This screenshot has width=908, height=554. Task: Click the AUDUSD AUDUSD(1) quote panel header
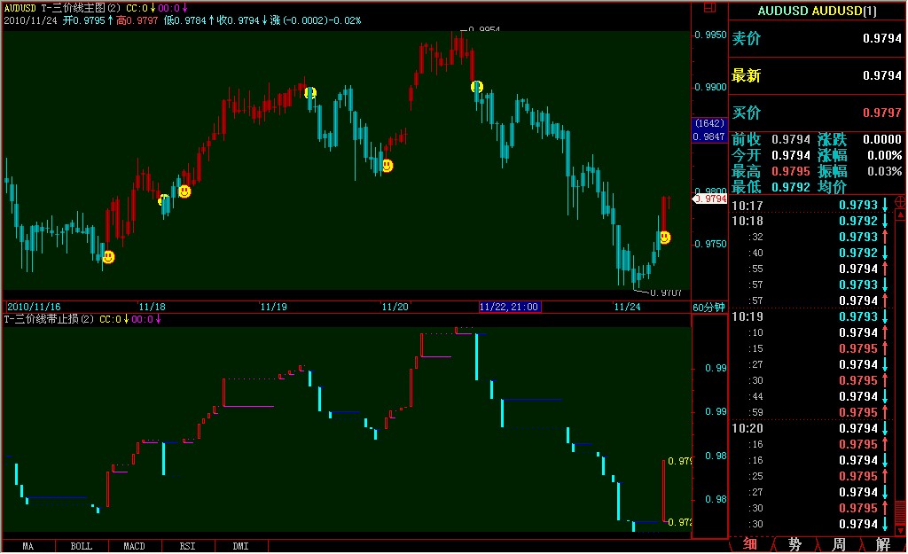[817, 11]
